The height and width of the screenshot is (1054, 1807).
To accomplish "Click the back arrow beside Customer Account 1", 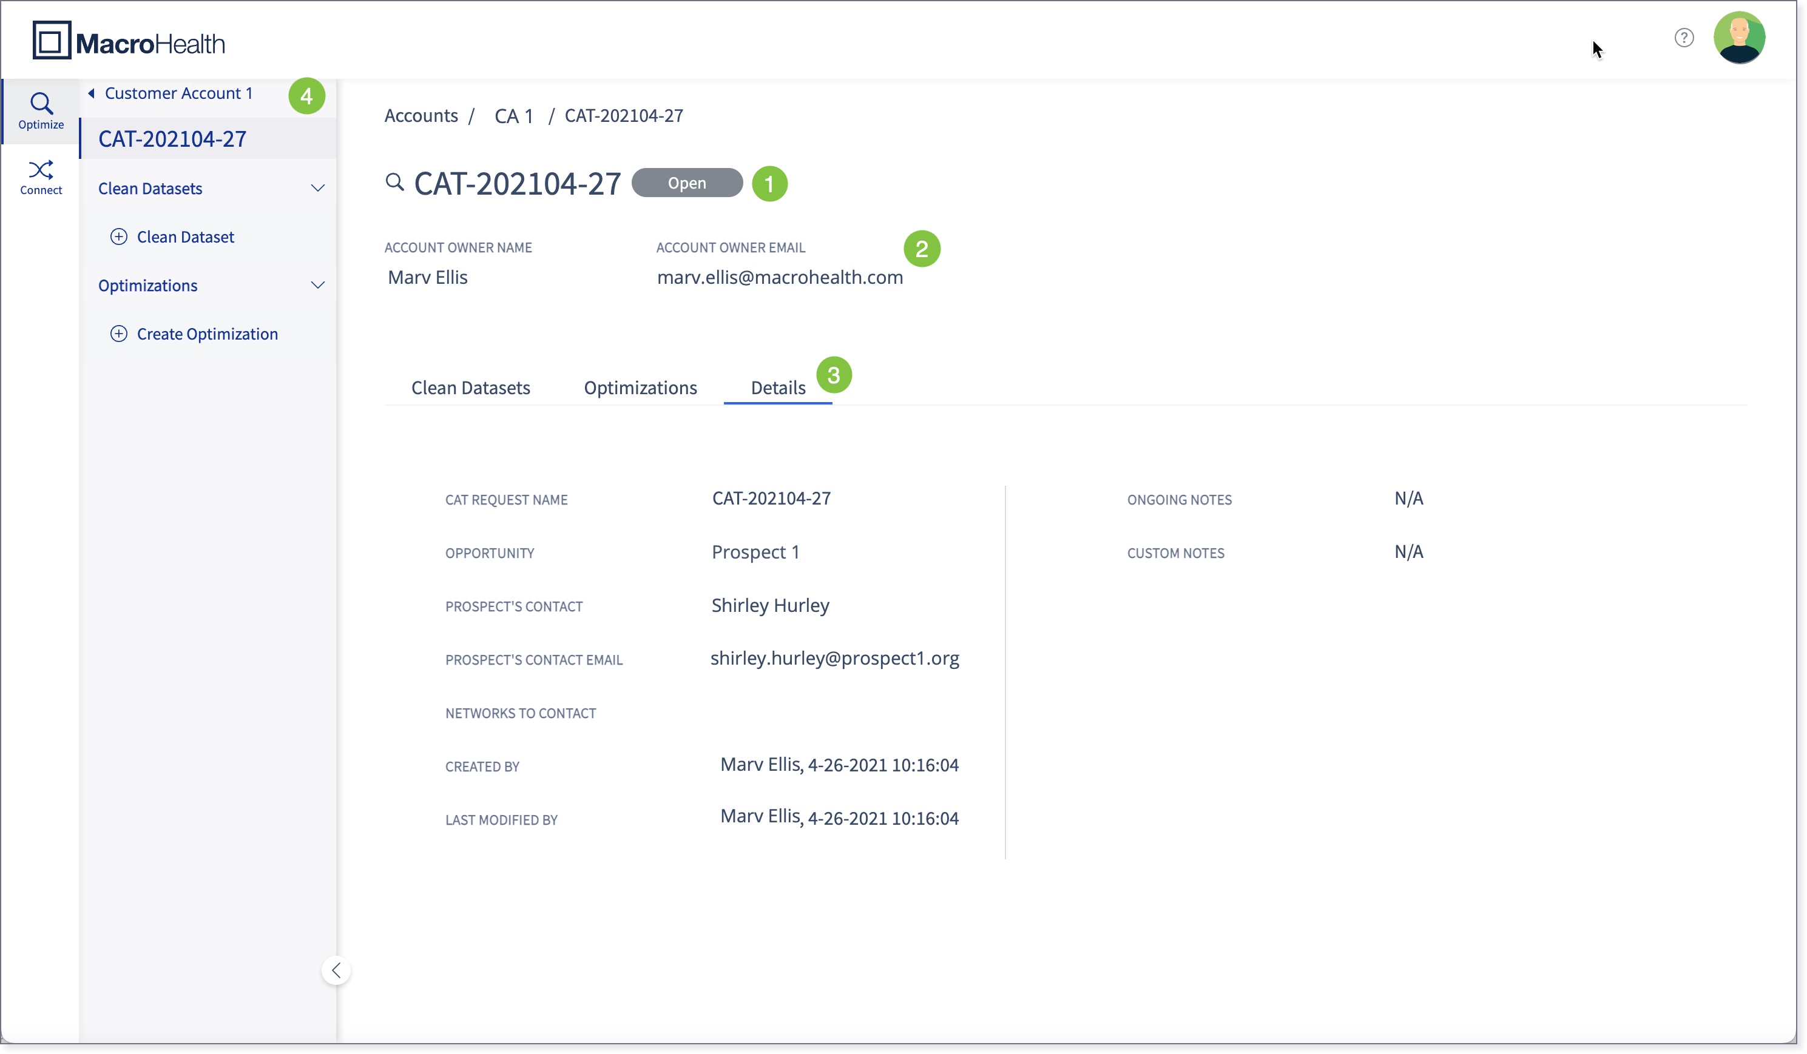I will pos(92,93).
